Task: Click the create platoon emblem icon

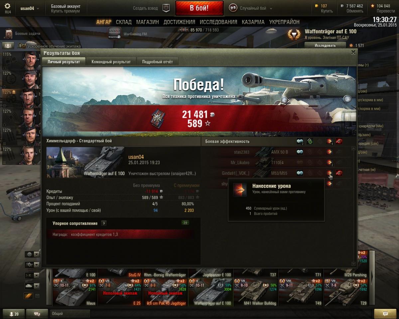Action: (166, 8)
